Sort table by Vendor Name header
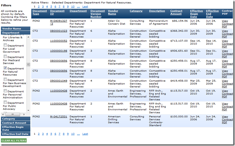This screenshot has width=235, height=146. [x=113, y=12]
